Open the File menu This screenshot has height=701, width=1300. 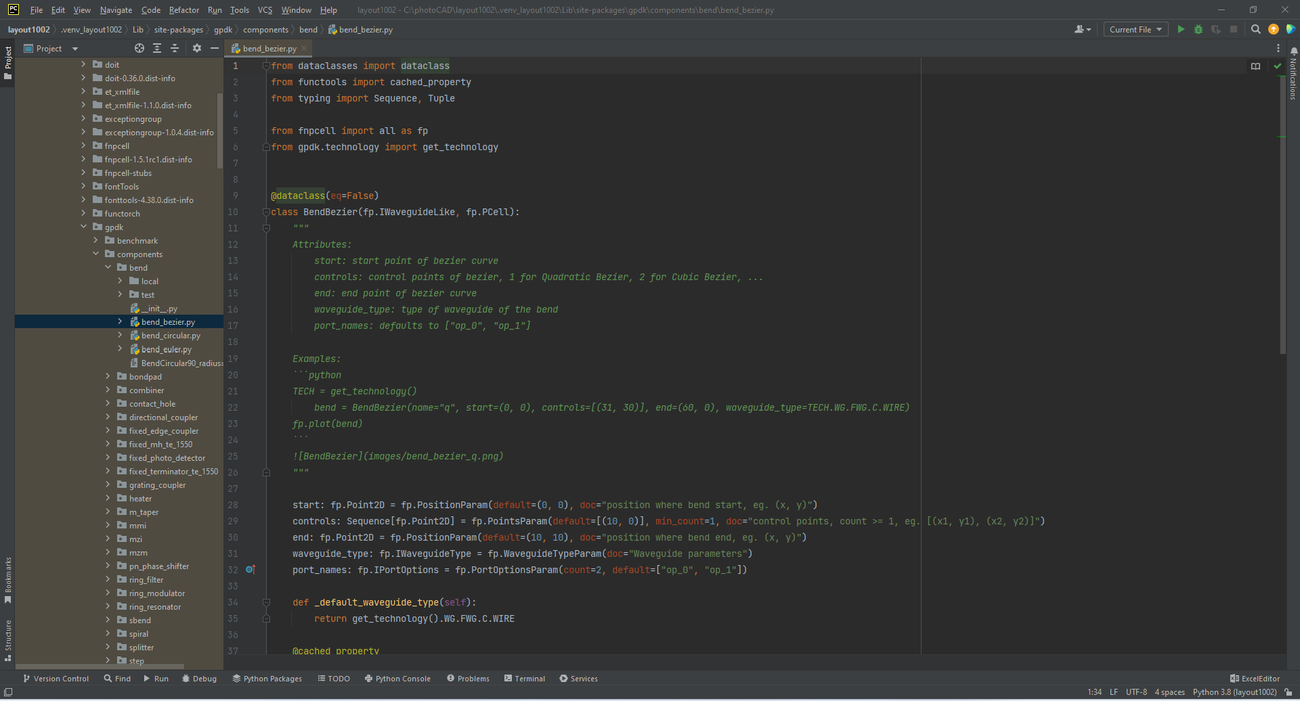(x=37, y=10)
